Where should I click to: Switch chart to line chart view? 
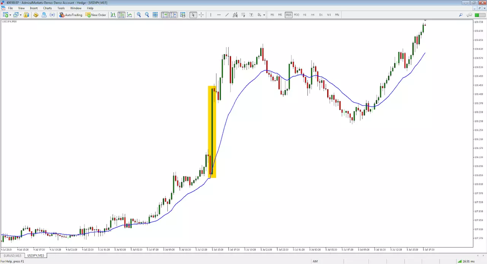(130, 15)
